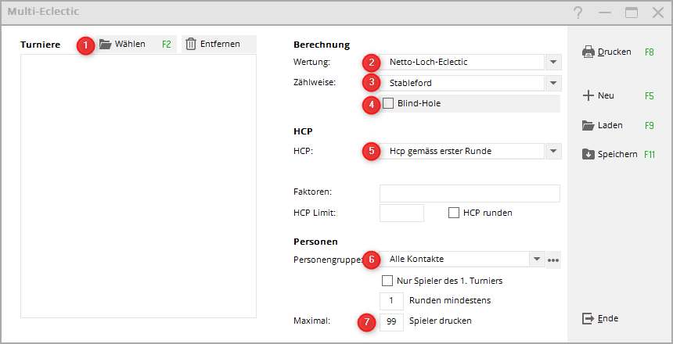The image size is (673, 344).
Task: Select the Maximal Spieler drucken field
Action: [x=391, y=321]
